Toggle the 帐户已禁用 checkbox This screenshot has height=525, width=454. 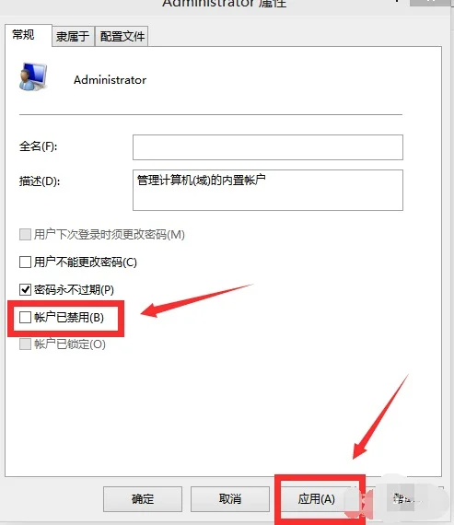[x=25, y=317]
